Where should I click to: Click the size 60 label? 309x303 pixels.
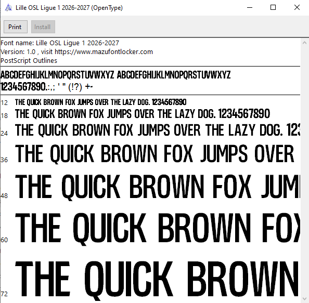(4, 240)
